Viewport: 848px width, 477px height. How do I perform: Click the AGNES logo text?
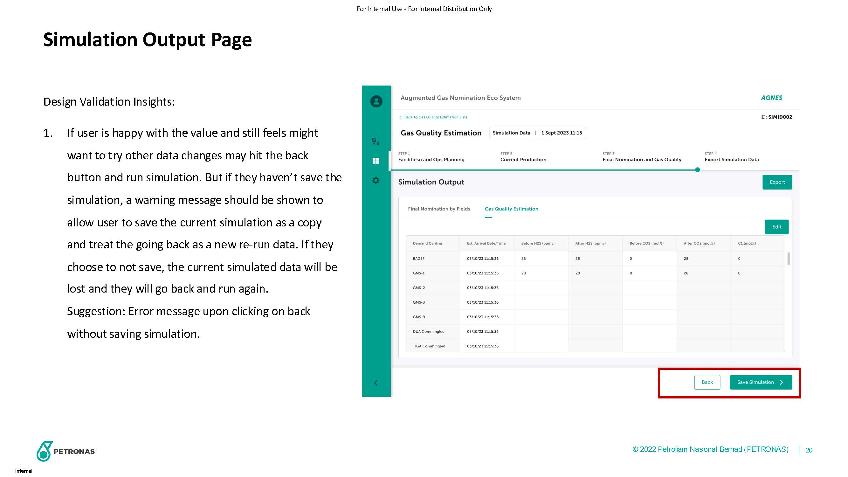click(771, 98)
